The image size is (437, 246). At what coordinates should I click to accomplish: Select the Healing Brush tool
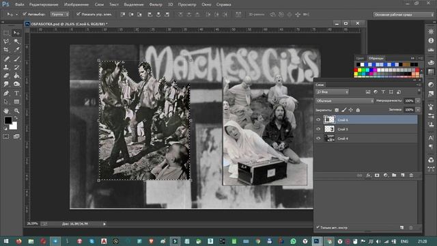tap(6, 59)
